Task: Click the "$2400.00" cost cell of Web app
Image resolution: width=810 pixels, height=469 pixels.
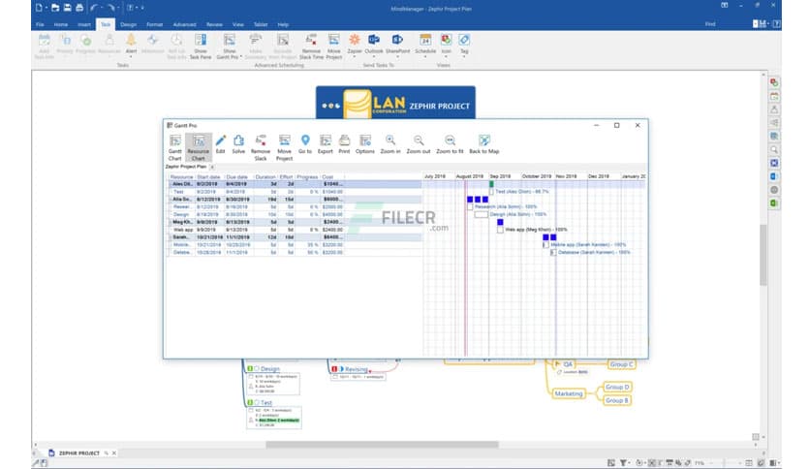Action: (x=332, y=230)
